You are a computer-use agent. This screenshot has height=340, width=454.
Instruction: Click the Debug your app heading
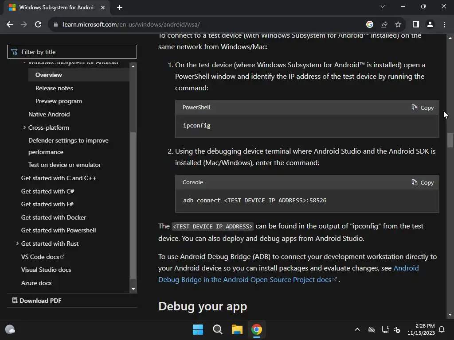pos(203,306)
